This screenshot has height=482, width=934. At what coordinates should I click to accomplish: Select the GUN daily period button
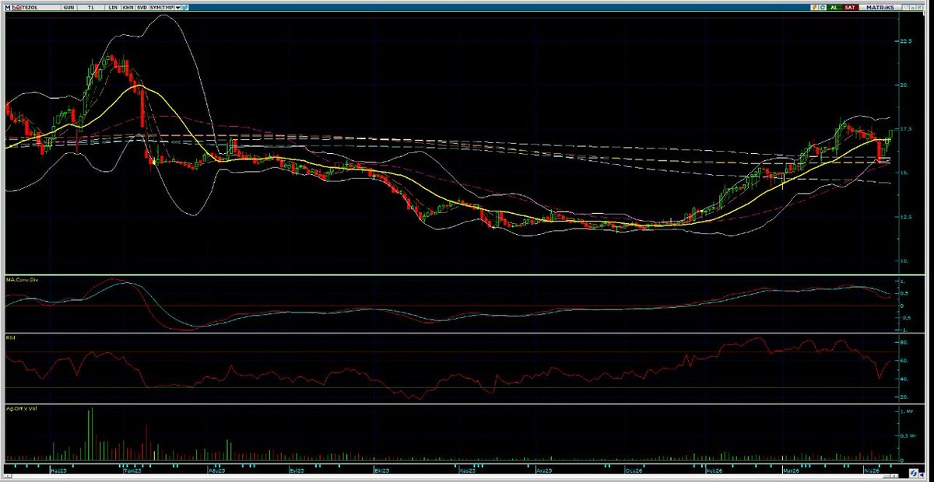68,7
